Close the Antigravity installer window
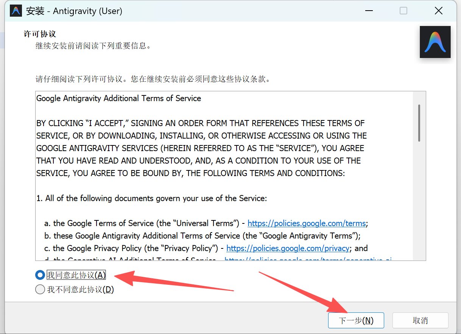 click(438, 11)
